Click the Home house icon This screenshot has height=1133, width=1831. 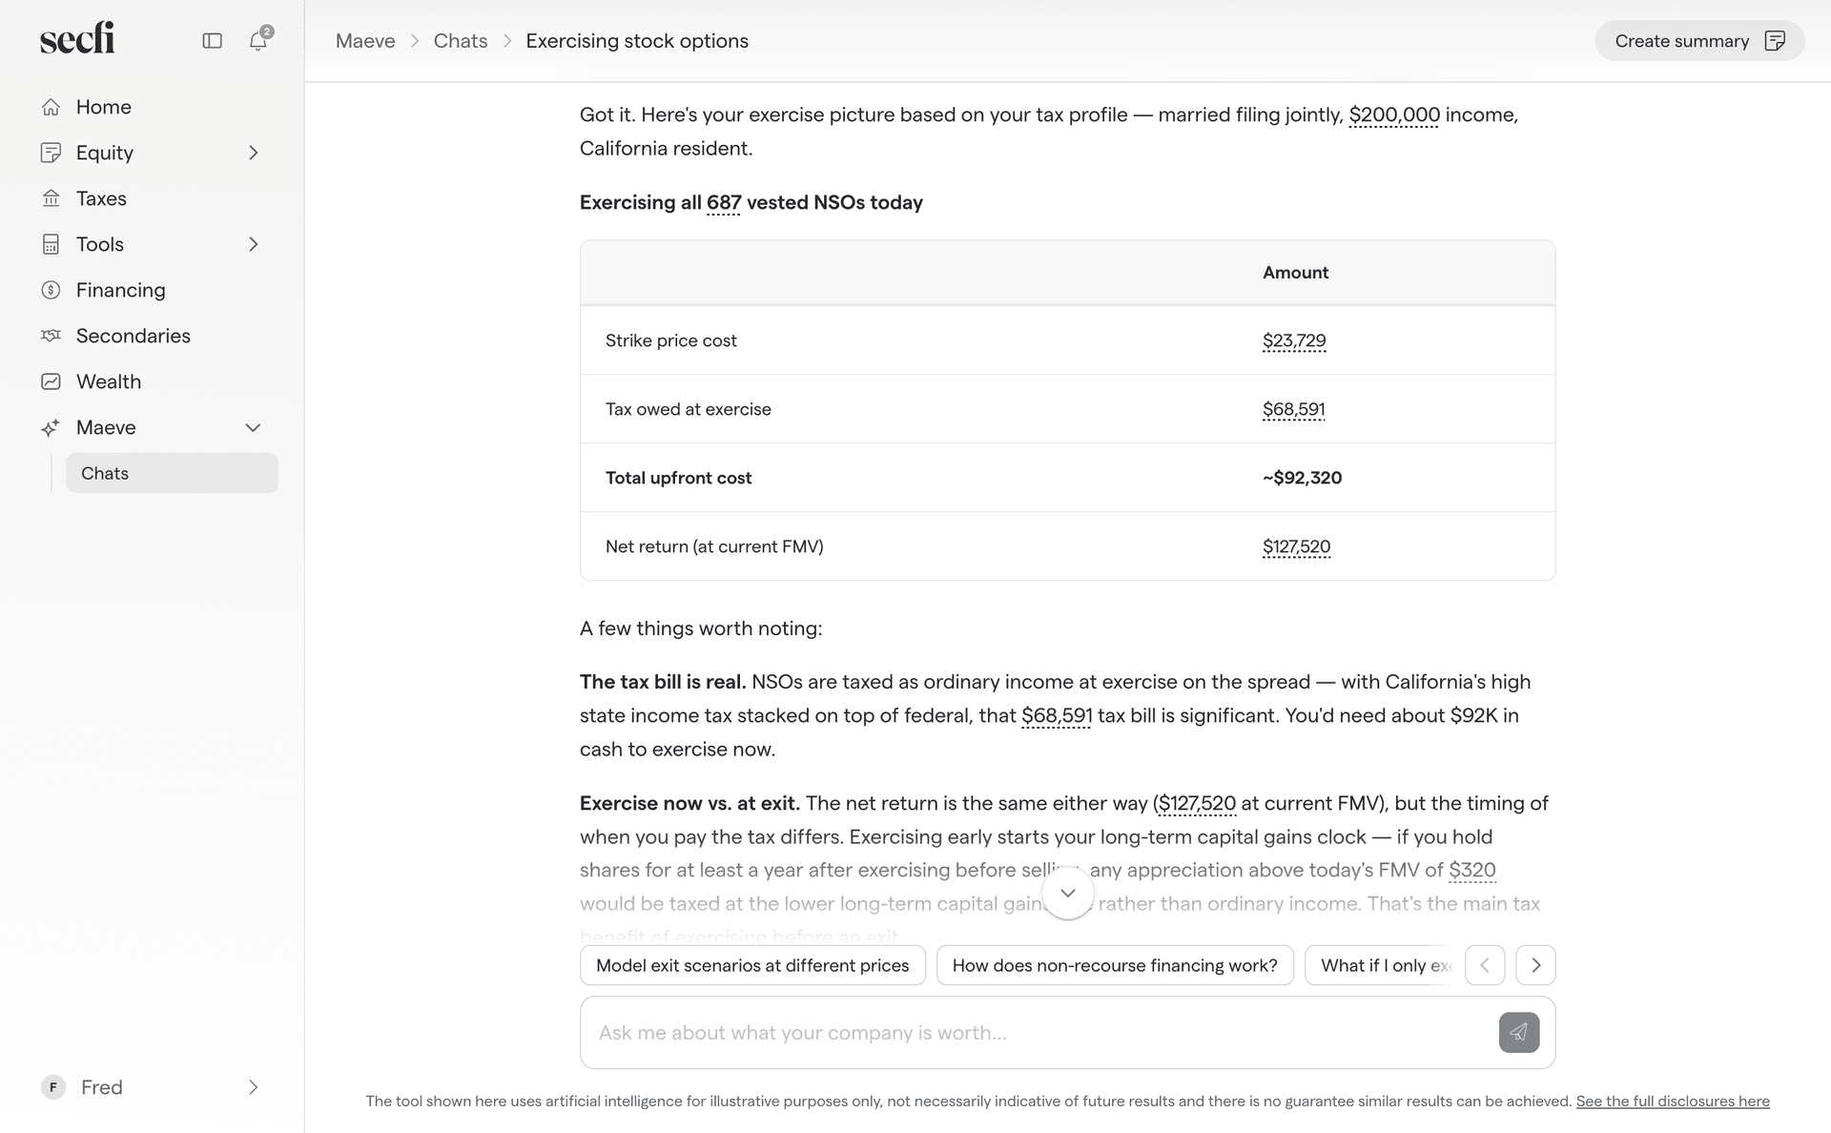[51, 107]
